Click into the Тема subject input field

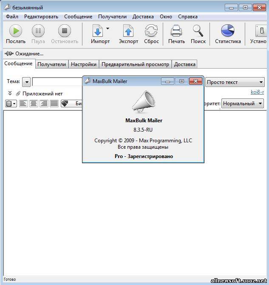click(57, 82)
